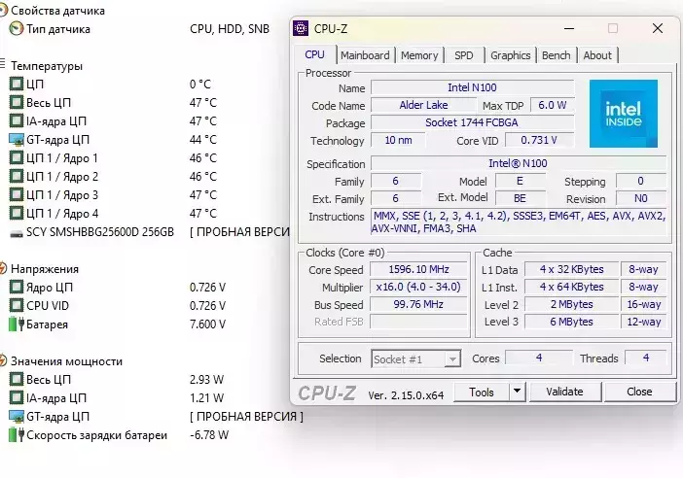Screen dimensions: 683x478
Task: Click the icon beside ЦП 1 / Ядро 2
Action: pos(17,177)
